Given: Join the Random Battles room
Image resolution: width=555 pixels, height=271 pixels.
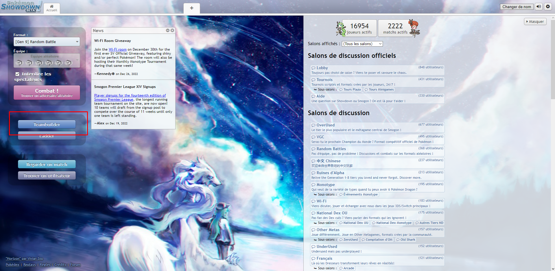Looking at the screenshot, I should 377,151.
